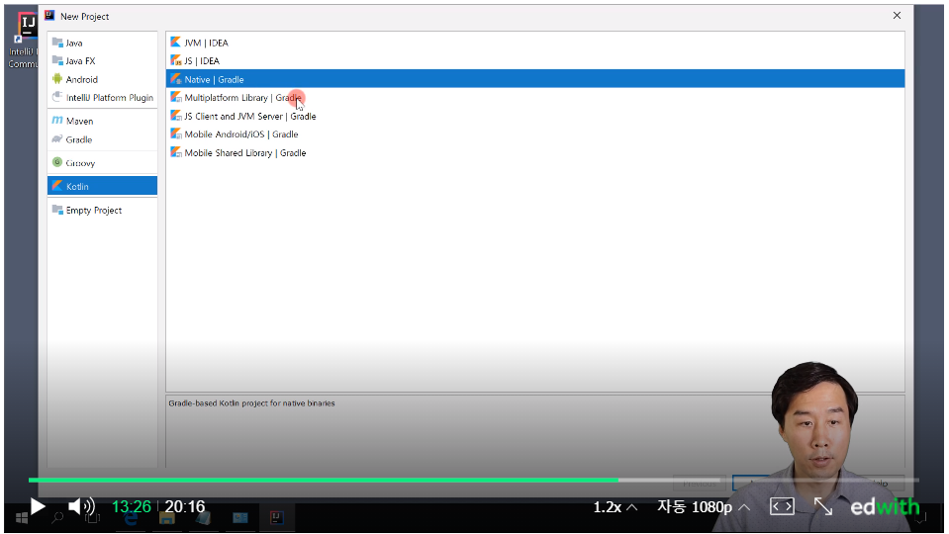Click Kotlin logo icon in sidebar
Screen dimensions: 949x534
(57, 186)
